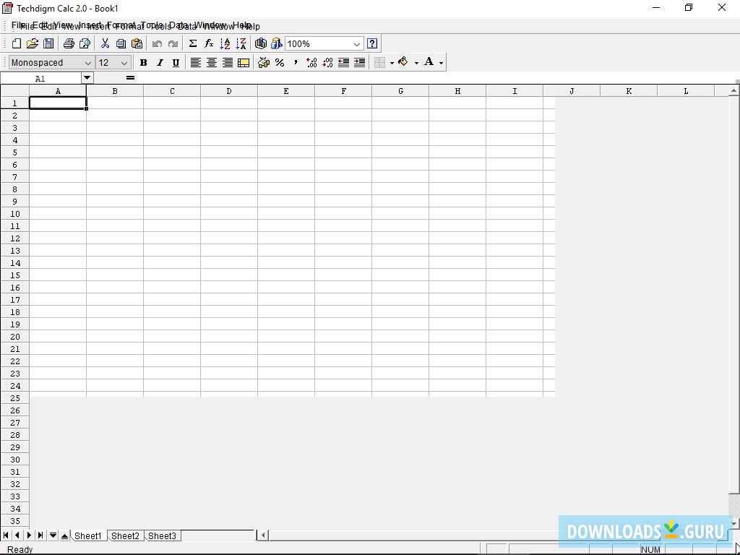Undo the last action
Screen dimensions: 740x555
tap(157, 43)
